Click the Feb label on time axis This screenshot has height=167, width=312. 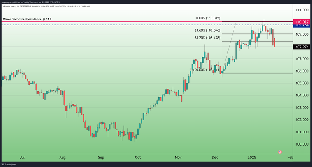pyautogui.click(x=290, y=156)
